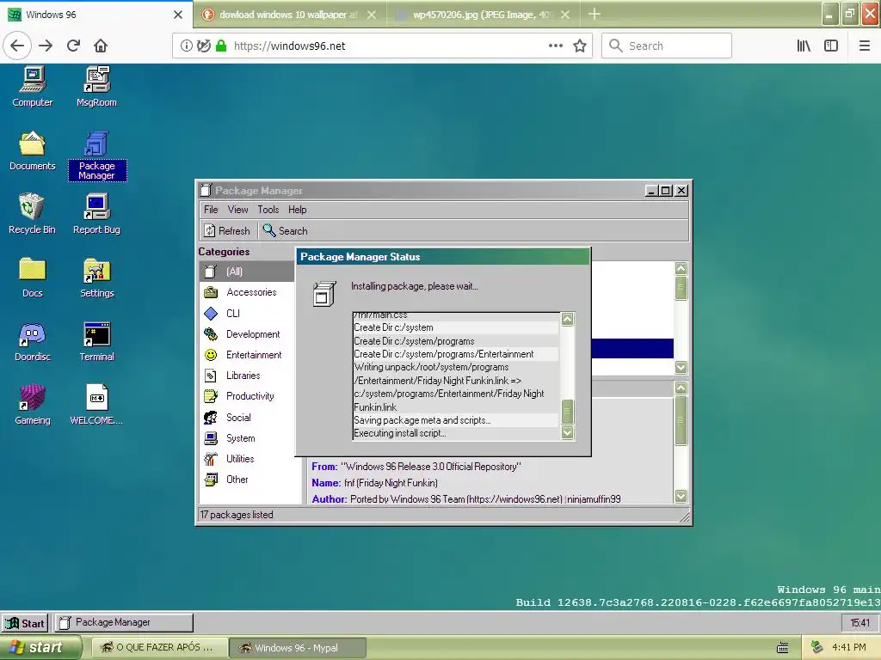Screen dimensions: 881x660
Task: Open the browser hamburger menu
Action: click(x=864, y=46)
